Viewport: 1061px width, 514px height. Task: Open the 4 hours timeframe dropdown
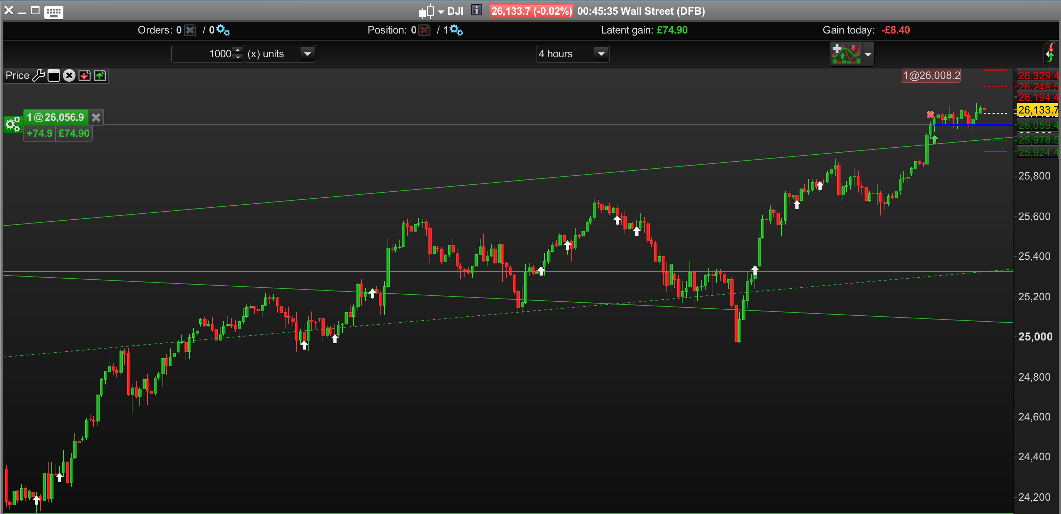click(x=601, y=54)
